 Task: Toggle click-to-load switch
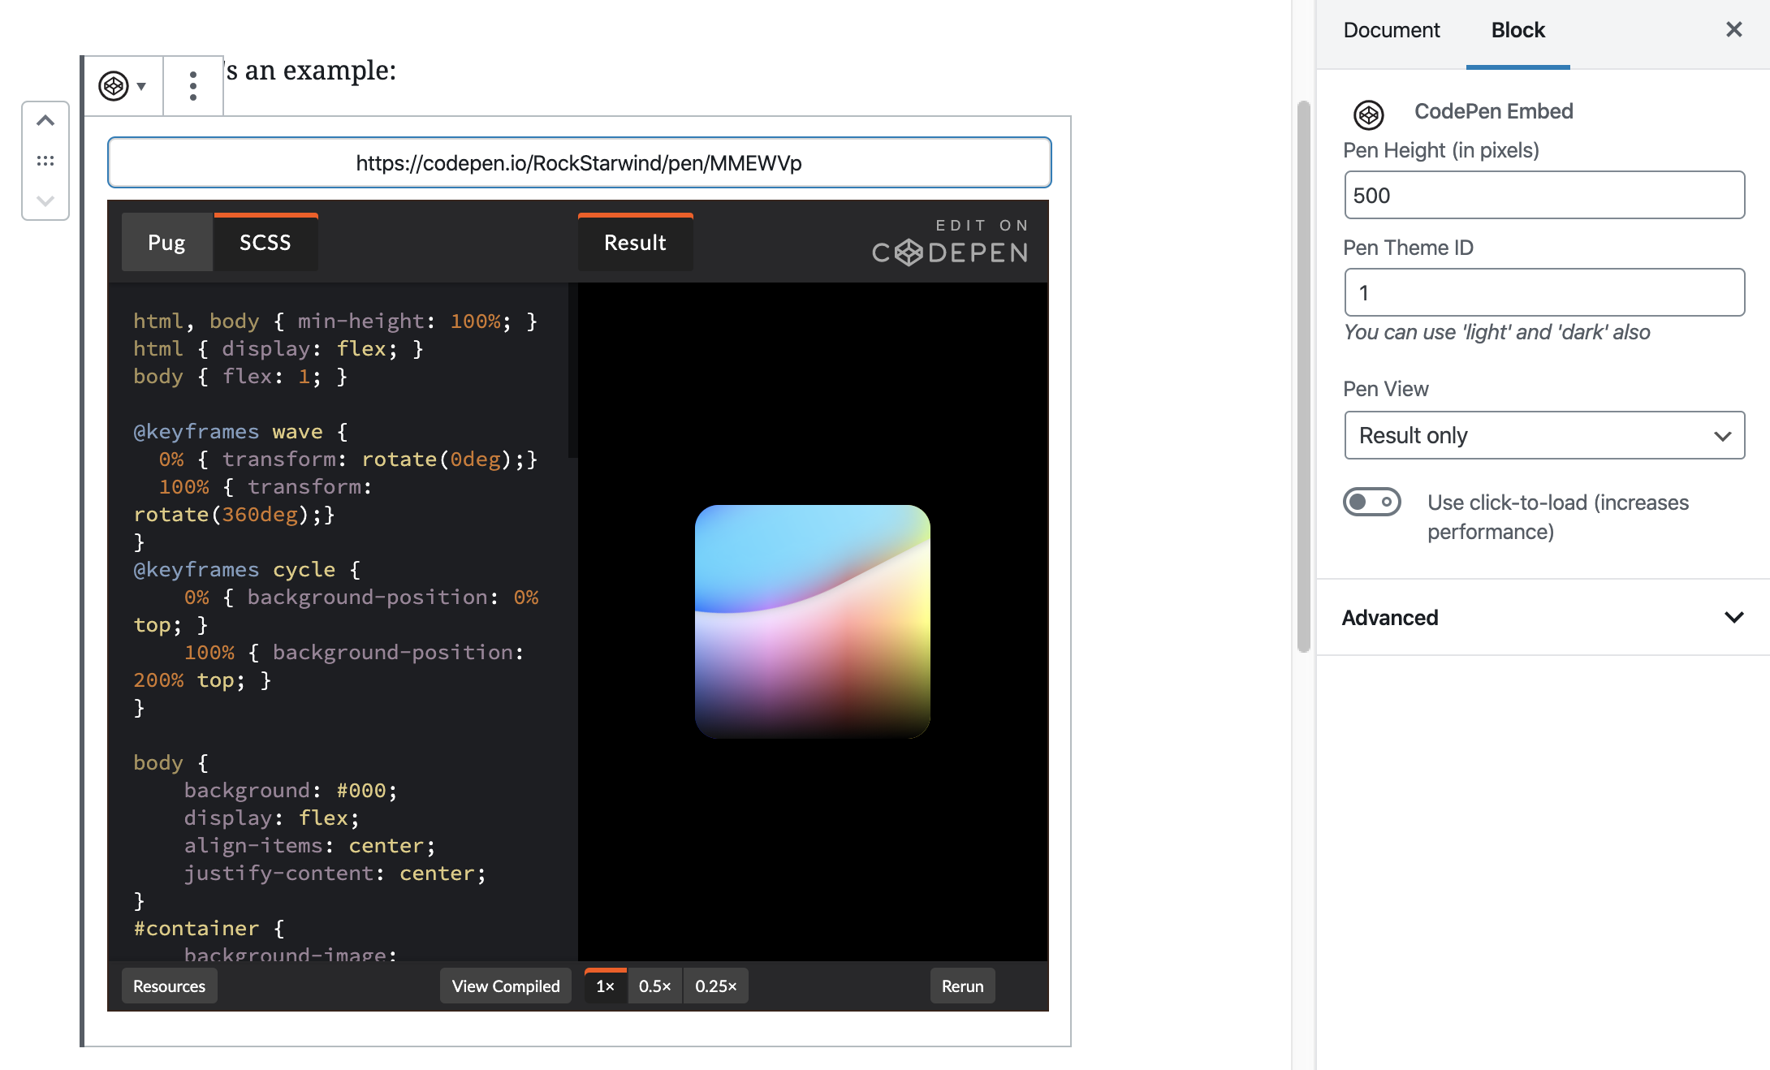(1372, 502)
